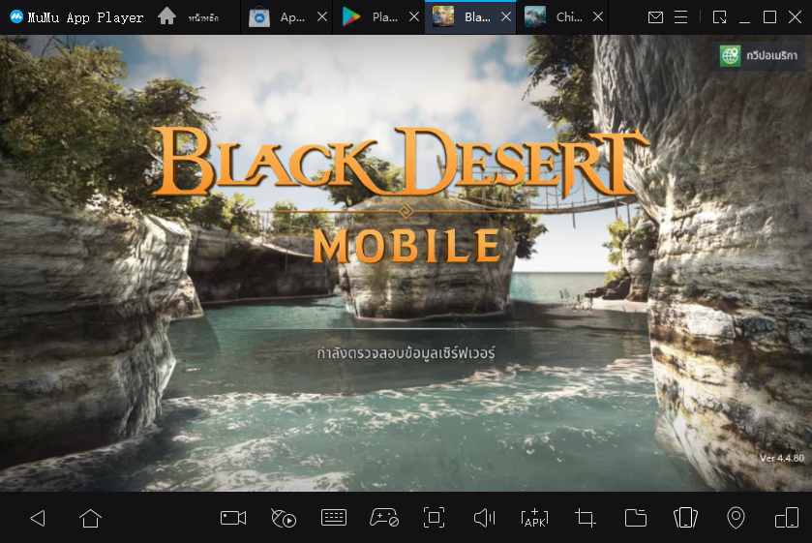This screenshot has width=812, height=543.
Task: Toggle the screen rotation or shake icon
Action: pos(685,518)
